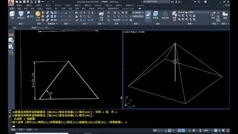
Task: Click the Undo arrow in quick access toolbar
Action: click(43, 2)
